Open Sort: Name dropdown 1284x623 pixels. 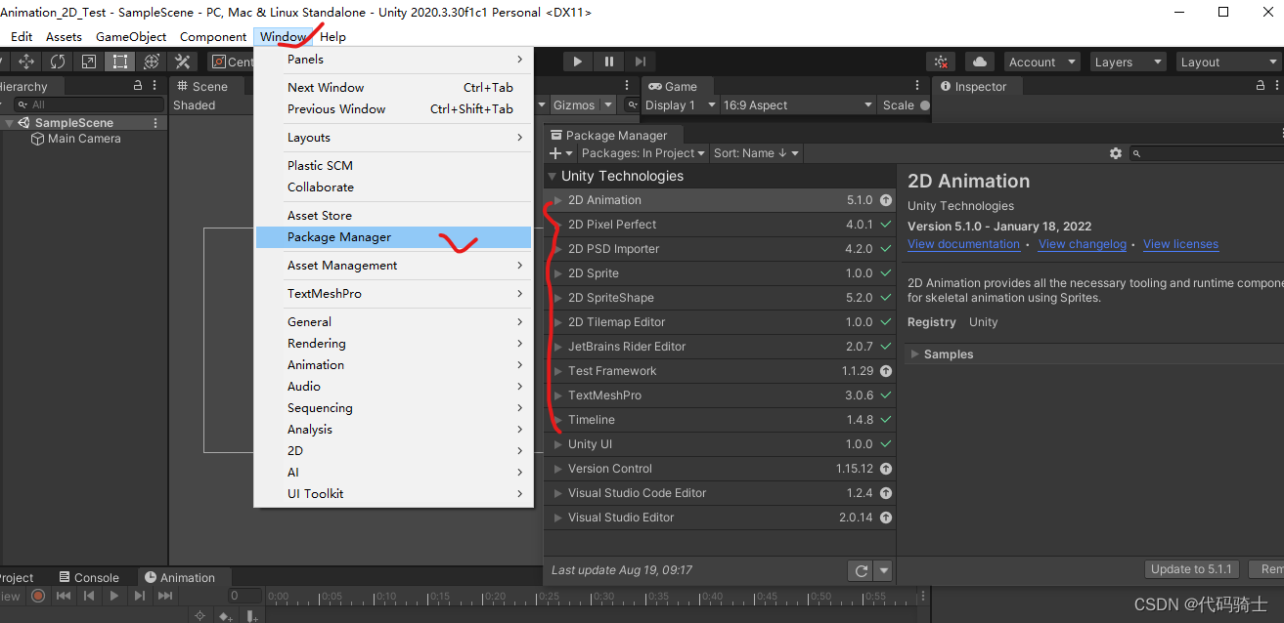click(756, 153)
